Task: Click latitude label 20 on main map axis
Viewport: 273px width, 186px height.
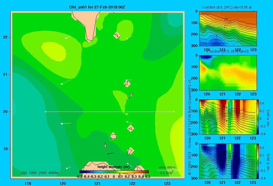Action: tap(5, 112)
